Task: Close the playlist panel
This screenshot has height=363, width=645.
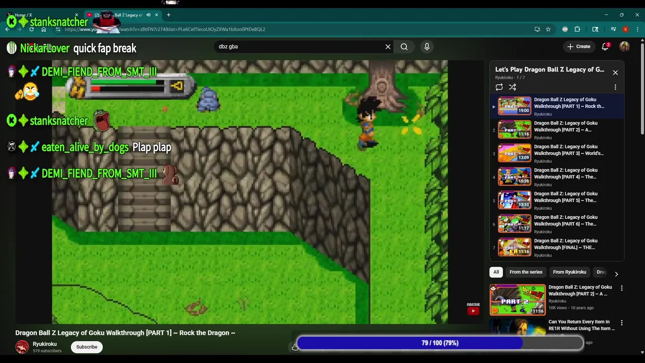Action: click(615, 73)
